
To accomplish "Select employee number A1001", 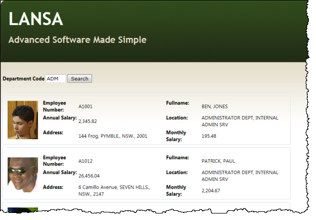I will [85, 106].
